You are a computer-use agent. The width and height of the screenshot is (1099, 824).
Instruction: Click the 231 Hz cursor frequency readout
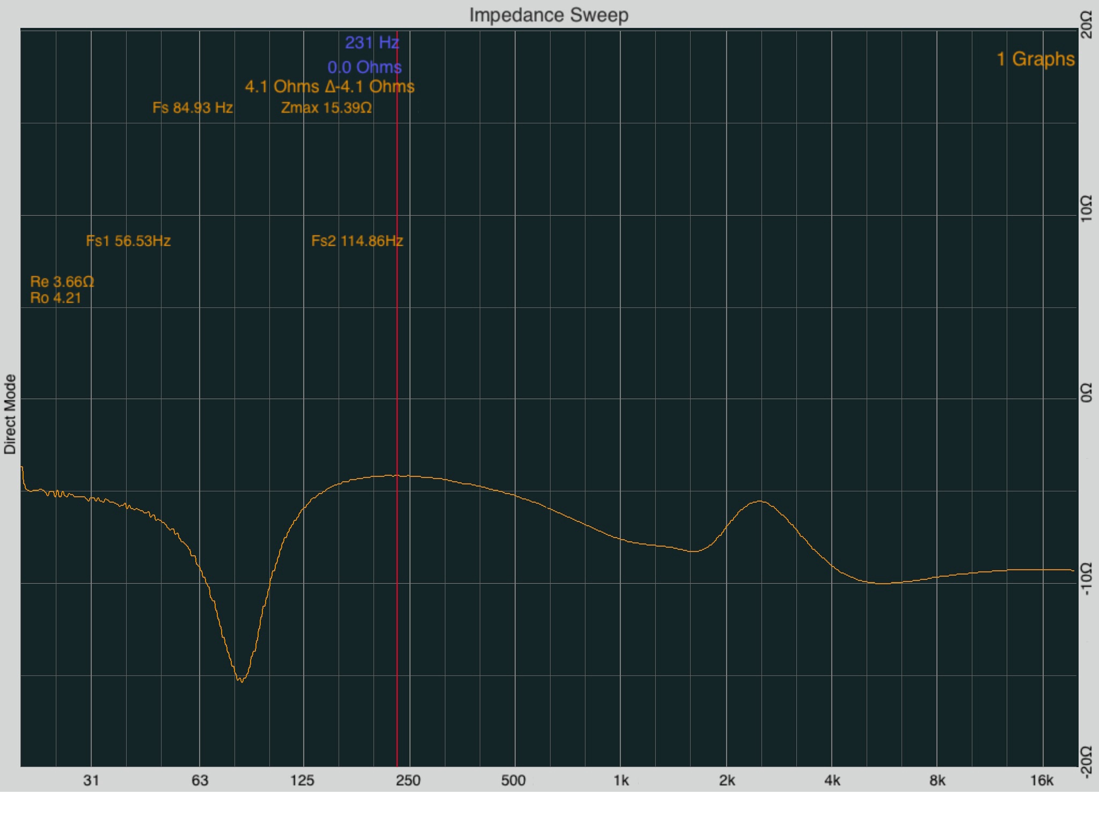(372, 42)
